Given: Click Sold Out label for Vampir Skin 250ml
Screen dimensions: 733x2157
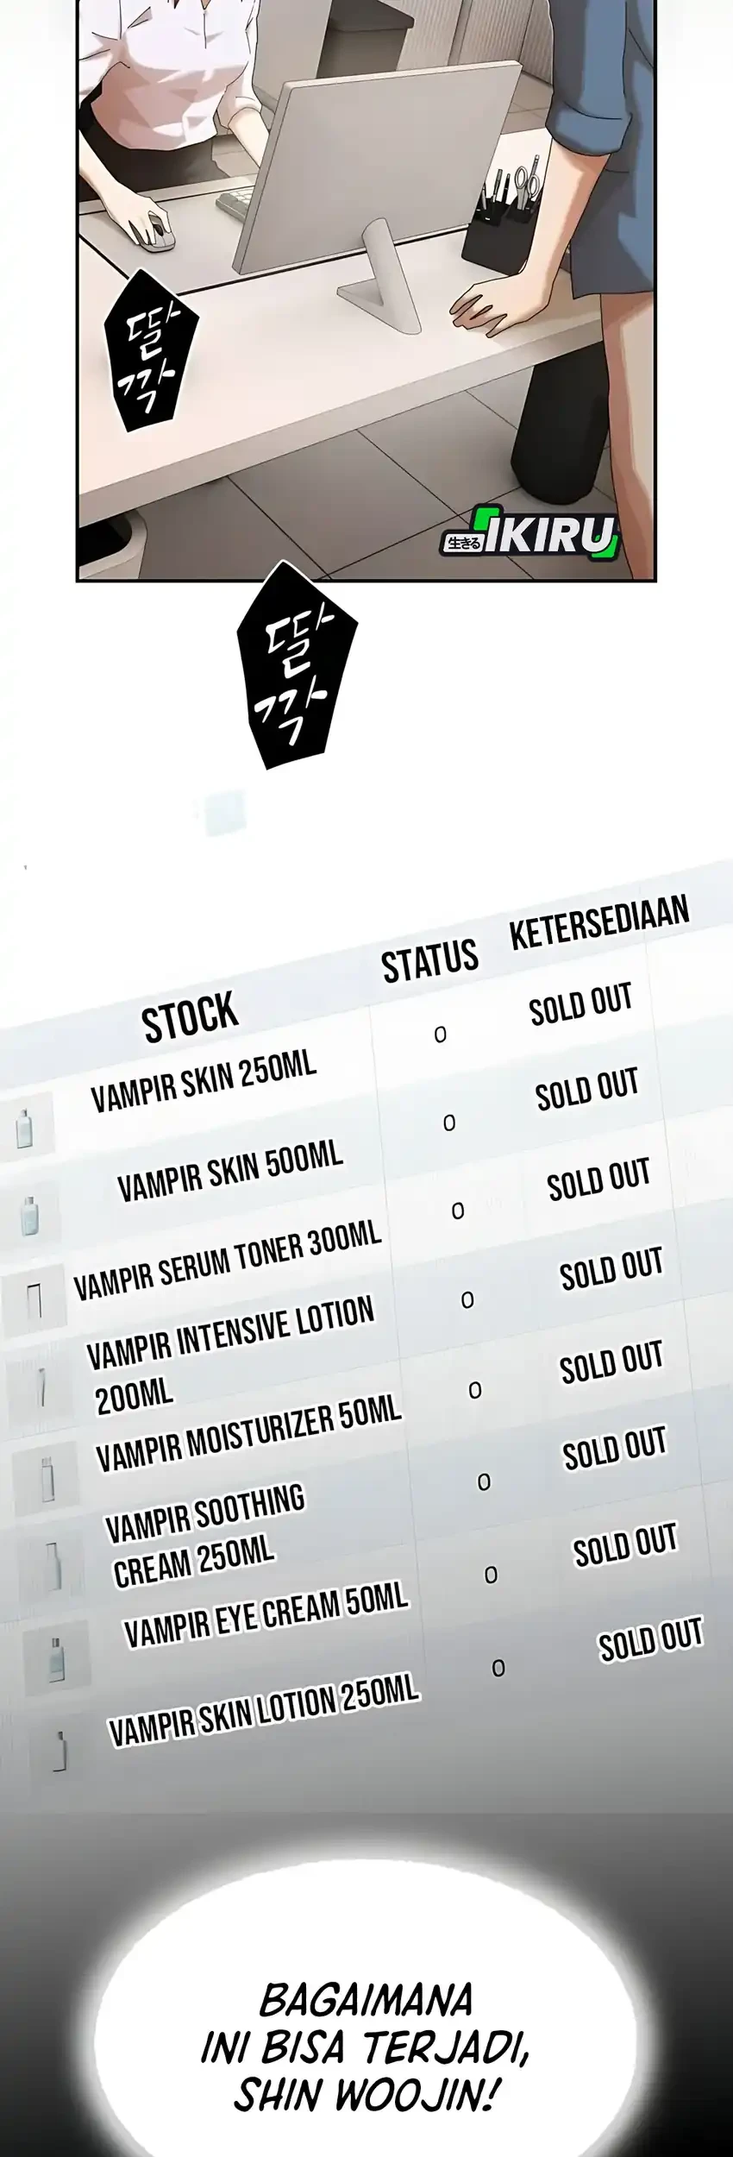Looking at the screenshot, I should [580, 1005].
